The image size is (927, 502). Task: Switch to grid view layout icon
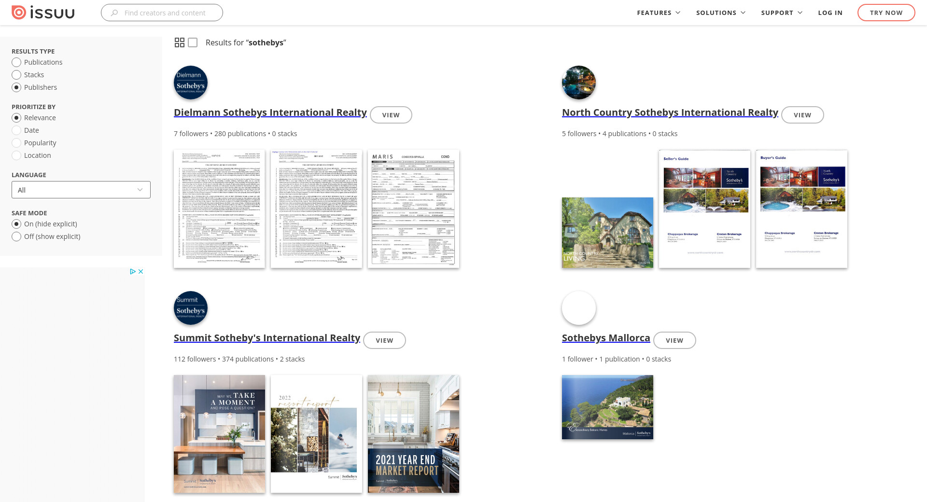(x=179, y=42)
